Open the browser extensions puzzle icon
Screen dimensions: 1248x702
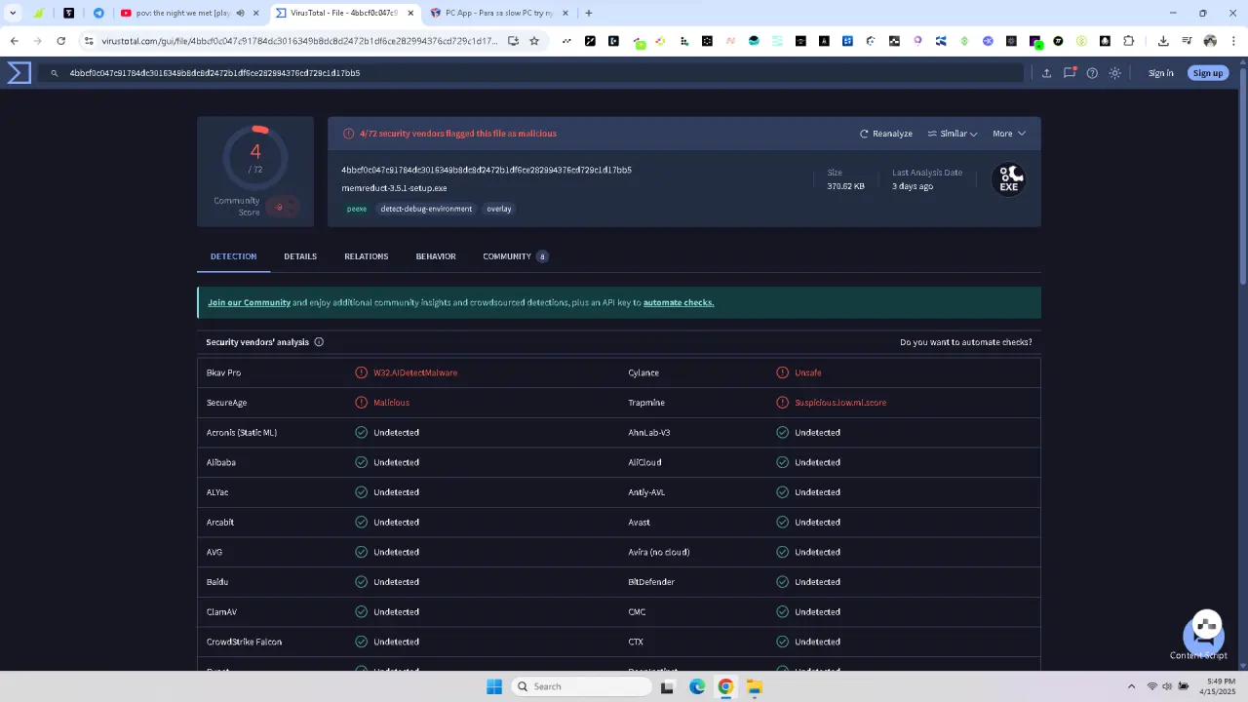click(x=1128, y=41)
